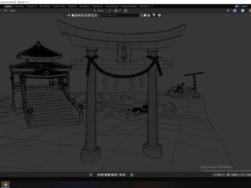This screenshot has height=188, width=251.
Task: Open the Add menu in viewport header
Action: 5,10
